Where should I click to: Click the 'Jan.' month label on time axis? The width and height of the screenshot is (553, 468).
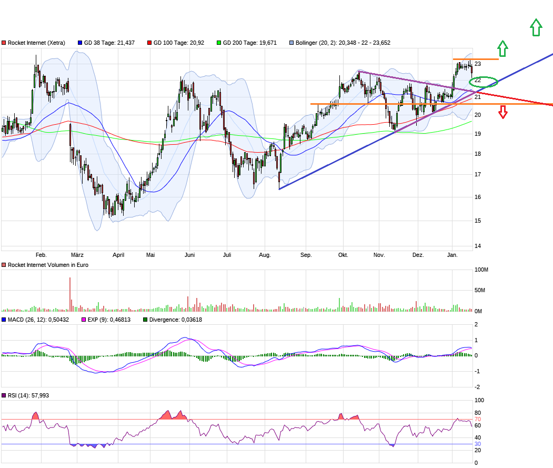pos(453,255)
